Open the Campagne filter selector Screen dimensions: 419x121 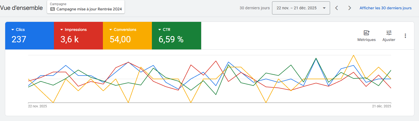tap(86, 7)
